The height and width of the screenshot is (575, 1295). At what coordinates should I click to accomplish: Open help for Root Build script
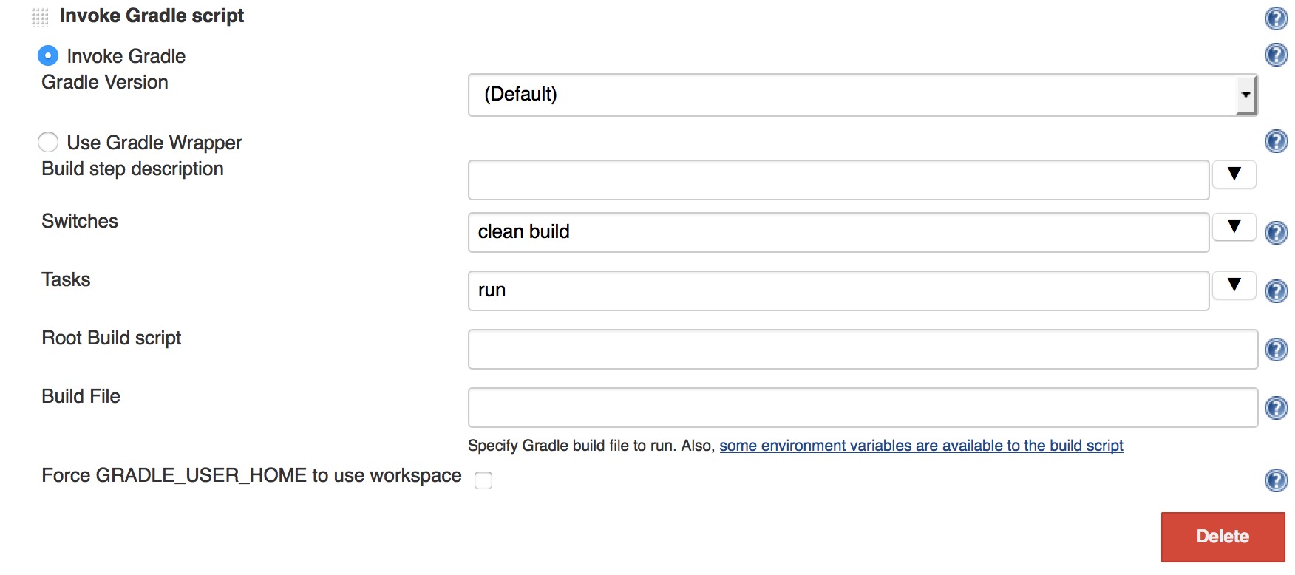(x=1276, y=350)
